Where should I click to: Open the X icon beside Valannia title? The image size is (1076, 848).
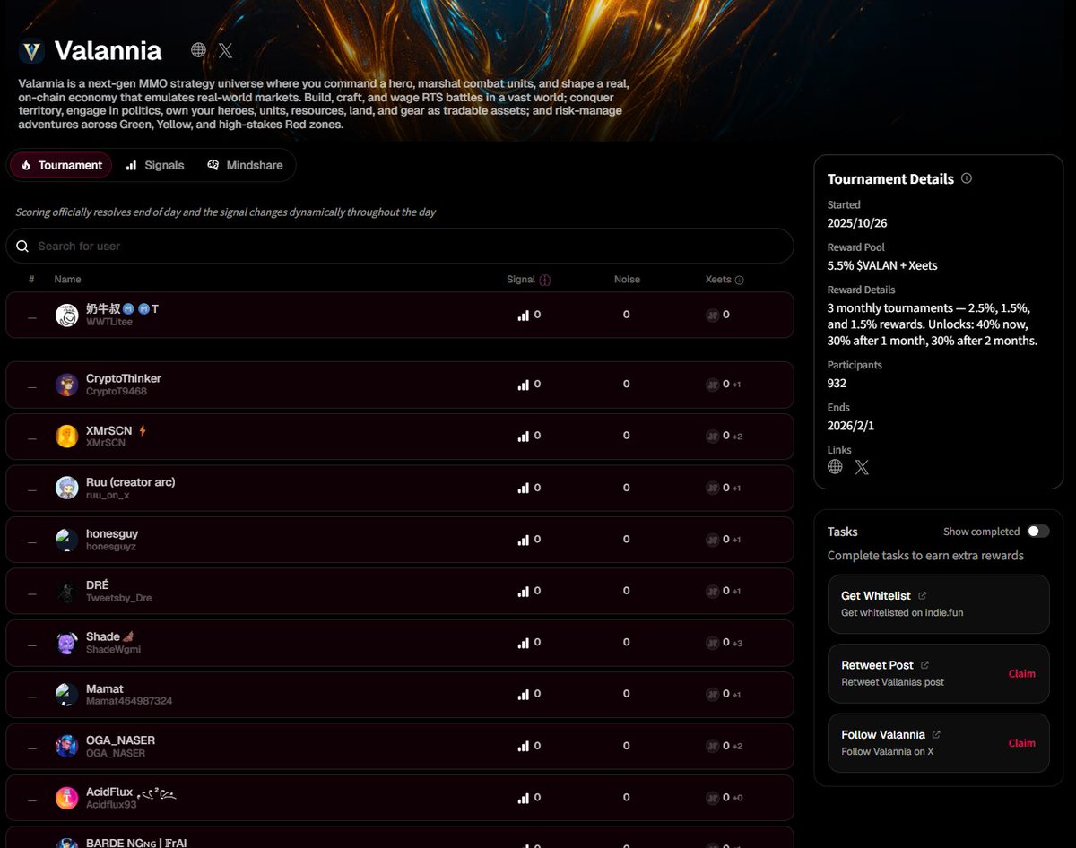tap(225, 50)
